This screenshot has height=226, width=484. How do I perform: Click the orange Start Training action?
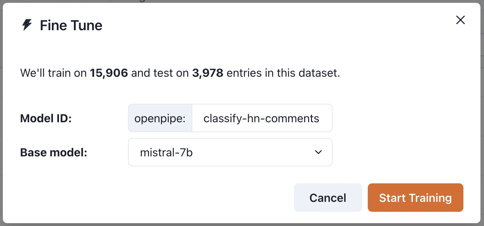click(x=415, y=198)
